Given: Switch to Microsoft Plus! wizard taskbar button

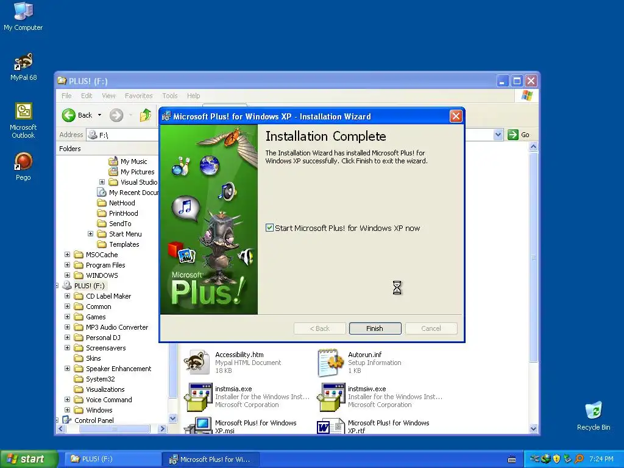Looking at the screenshot, I should point(211,459).
